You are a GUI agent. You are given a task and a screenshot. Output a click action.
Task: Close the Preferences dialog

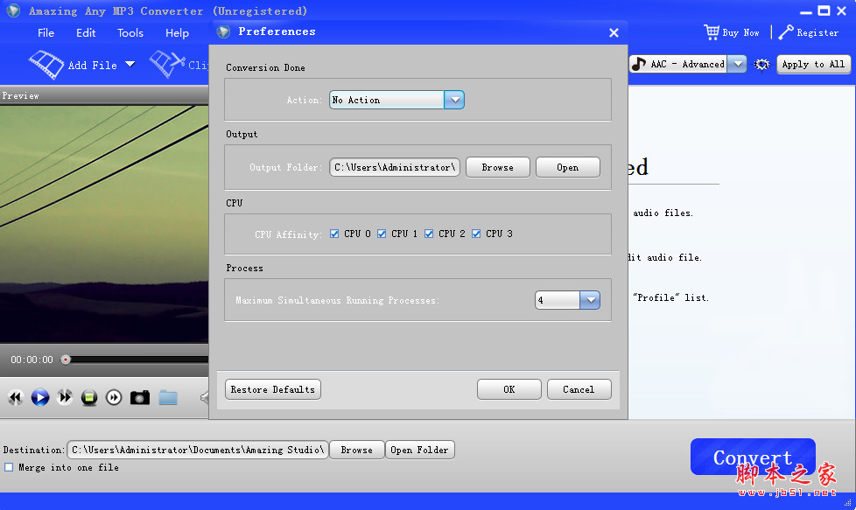click(x=614, y=32)
